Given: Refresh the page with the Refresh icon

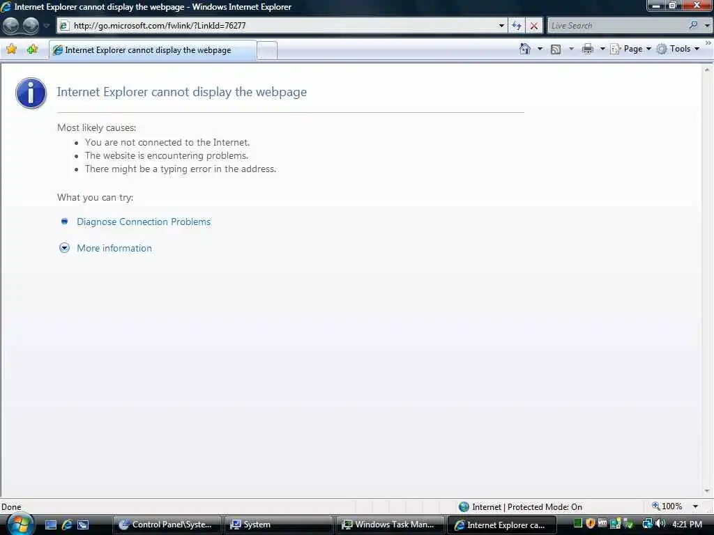Looking at the screenshot, I should 517,26.
